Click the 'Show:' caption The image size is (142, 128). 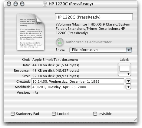(x=60, y=50)
